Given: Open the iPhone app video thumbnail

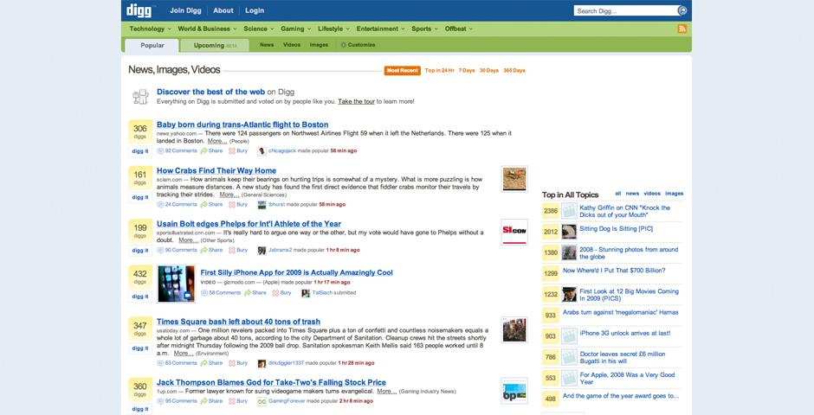Looking at the screenshot, I should coord(176,284).
